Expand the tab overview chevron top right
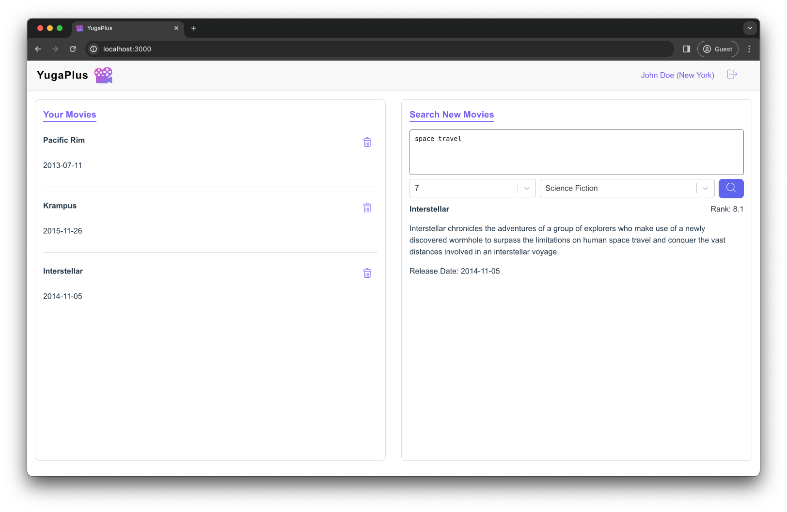The image size is (787, 512). (x=750, y=28)
